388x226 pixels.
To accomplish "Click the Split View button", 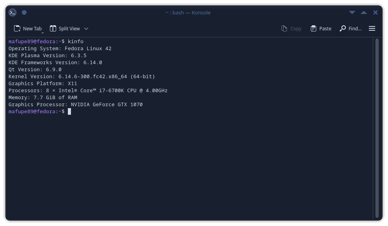I will (x=65, y=29).
